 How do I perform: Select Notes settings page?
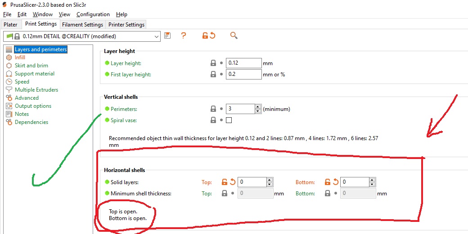pos(22,114)
